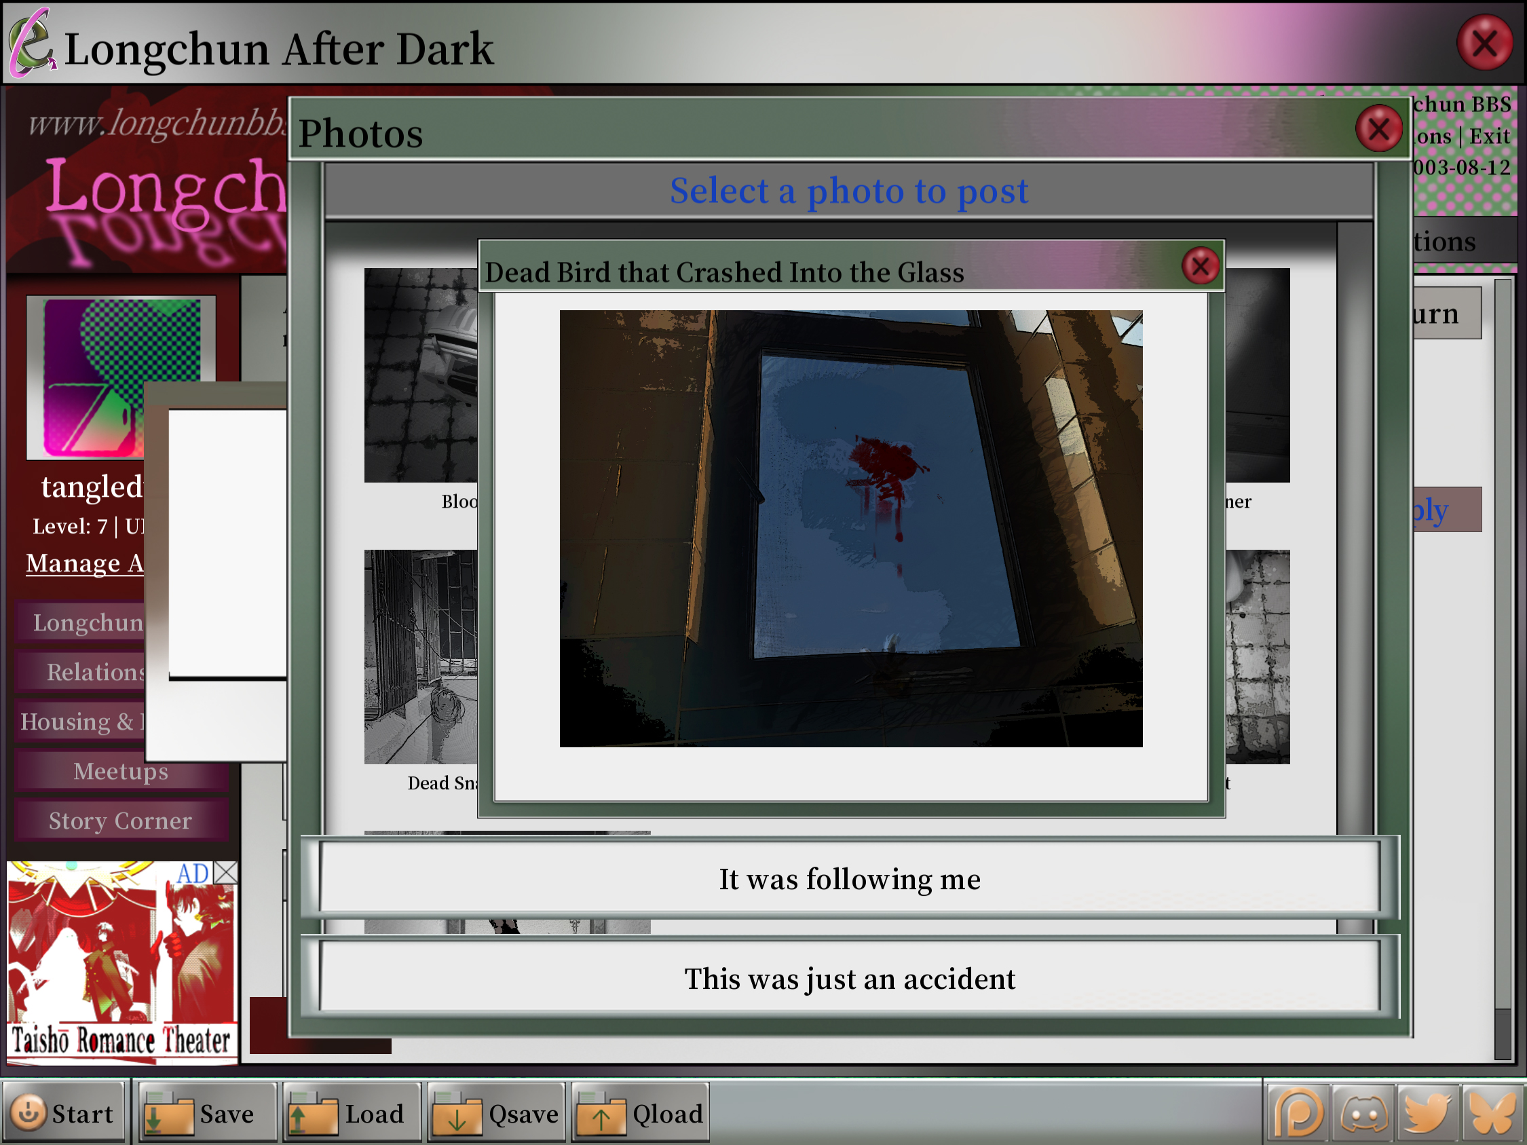Select the Dead Snake photo thumbnail

[x=419, y=656]
